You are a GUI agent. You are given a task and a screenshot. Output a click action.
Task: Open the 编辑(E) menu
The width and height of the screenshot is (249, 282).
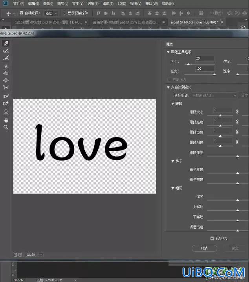click(33, 4)
